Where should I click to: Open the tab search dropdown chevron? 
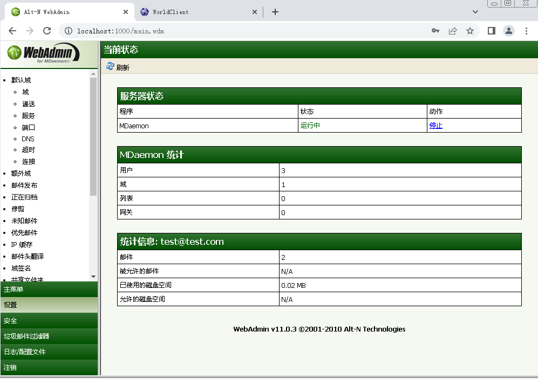coord(475,12)
